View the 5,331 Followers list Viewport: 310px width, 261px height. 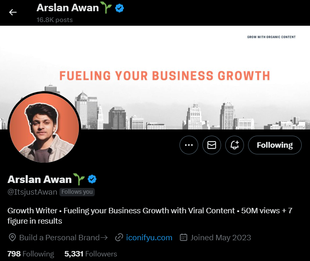coord(91,254)
